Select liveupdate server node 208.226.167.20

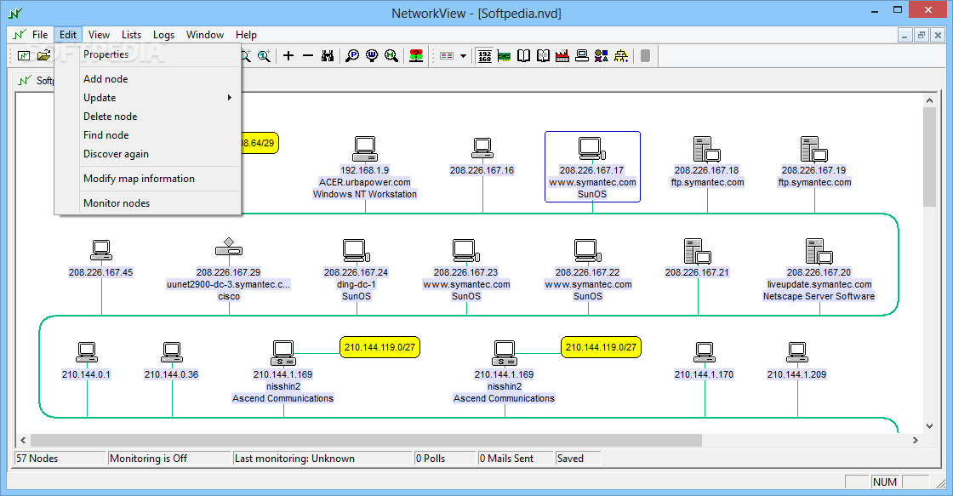(x=819, y=251)
